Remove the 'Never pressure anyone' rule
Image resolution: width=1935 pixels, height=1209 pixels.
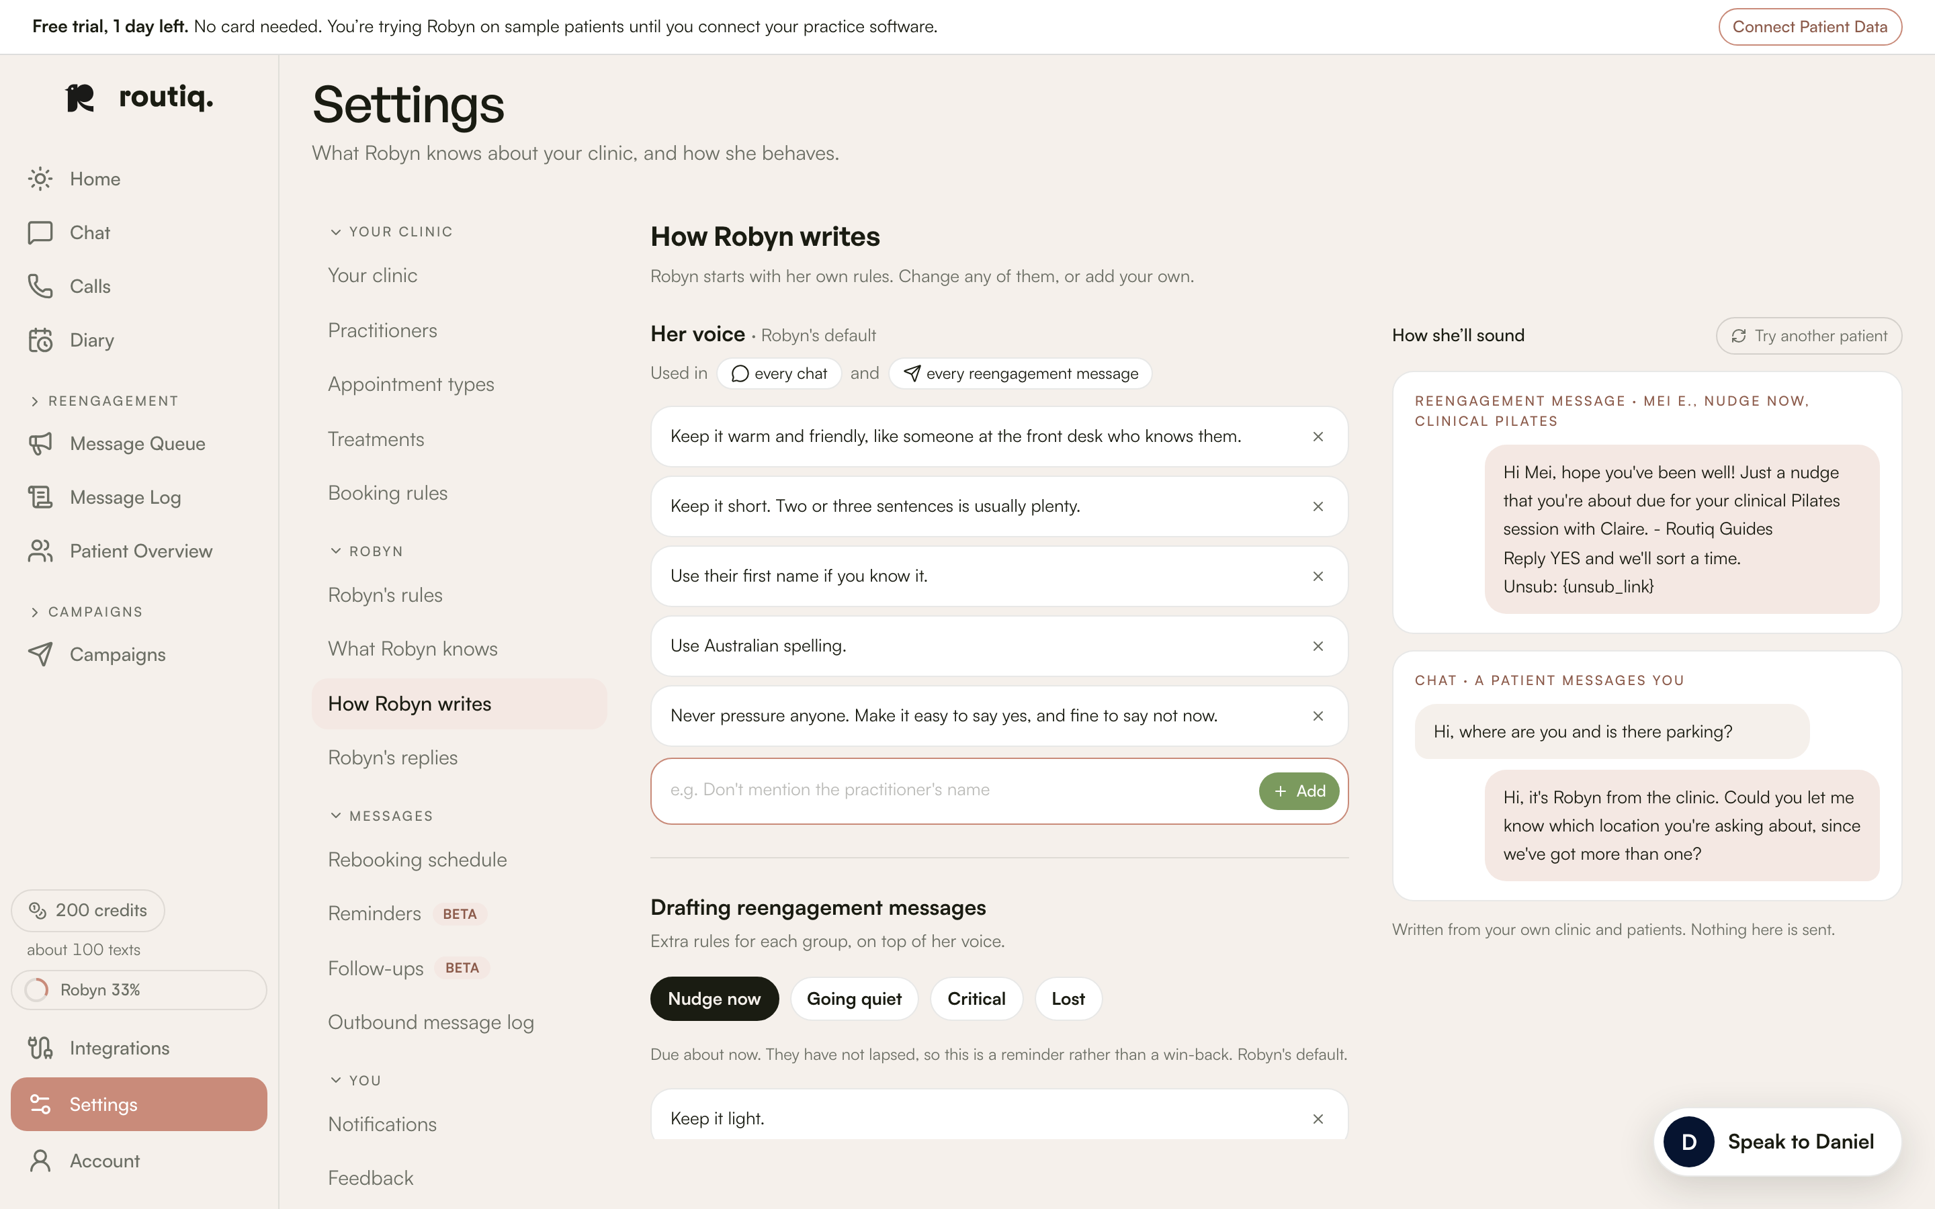point(1318,715)
